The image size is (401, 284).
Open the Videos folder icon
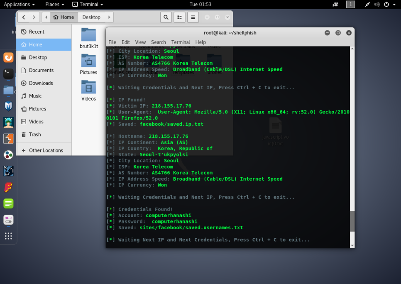[88, 91]
